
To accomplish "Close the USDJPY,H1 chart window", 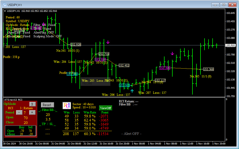I will [232, 5].
